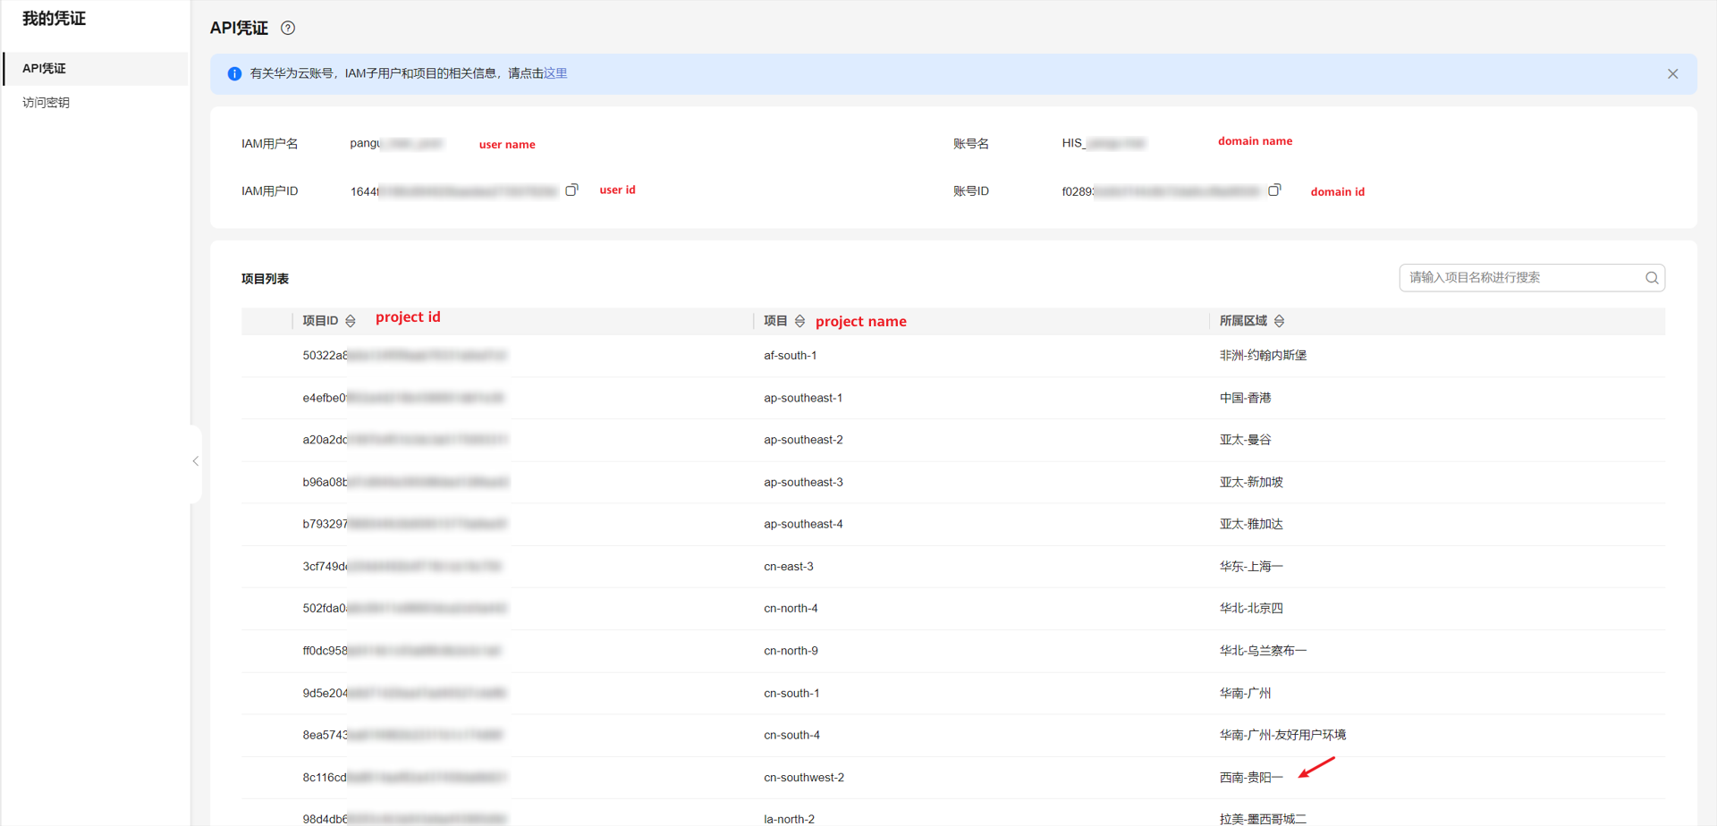Click the 账号名 value starting with HIS_
Screen dimensions: 1717x826
(1104, 143)
